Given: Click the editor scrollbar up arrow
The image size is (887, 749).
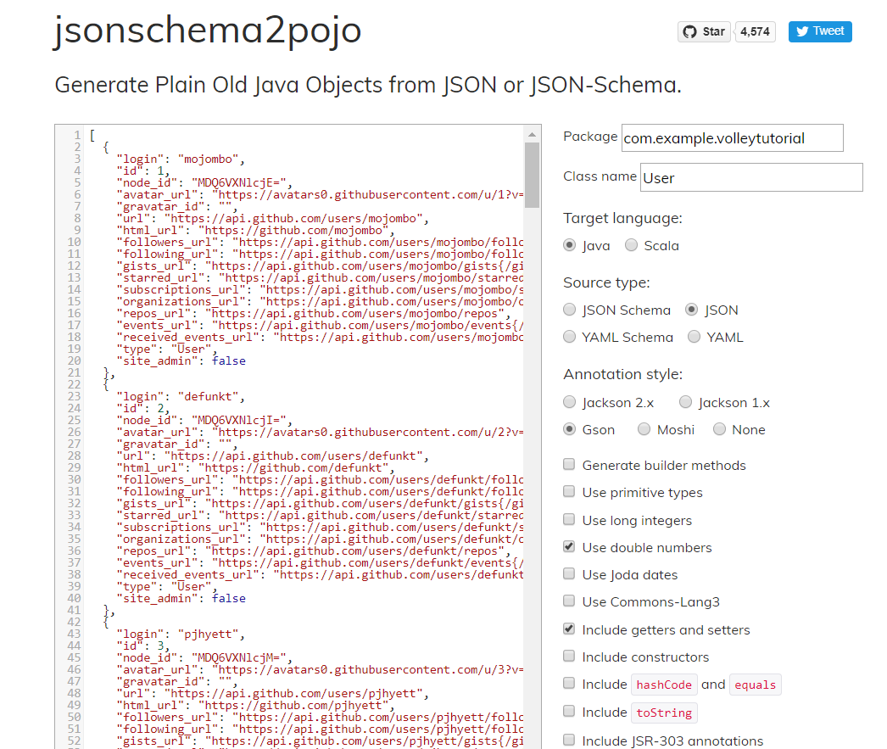Looking at the screenshot, I should click(x=532, y=135).
